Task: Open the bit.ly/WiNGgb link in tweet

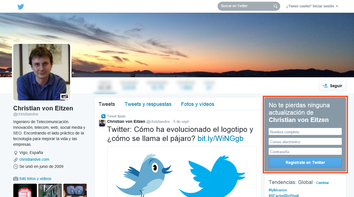Action: (220, 139)
